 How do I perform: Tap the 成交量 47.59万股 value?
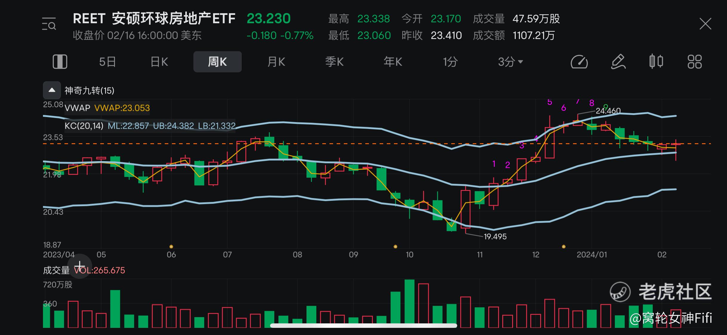click(x=536, y=19)
